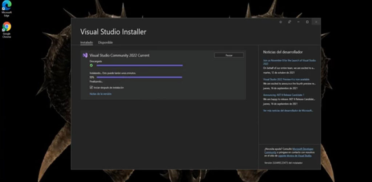The height and width of the screenshot is (182, 372).
Task: Open Microsoft Edge desktop shortcut
Action: (7, 8)
